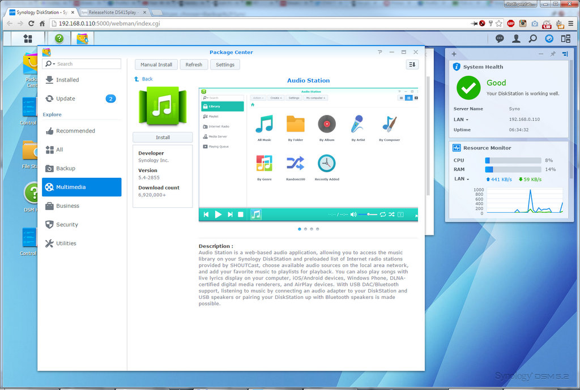This screenshot has height=390, width=580.
Task: Click the DSM search magnifier icon
Action: (x=532, y=38)
